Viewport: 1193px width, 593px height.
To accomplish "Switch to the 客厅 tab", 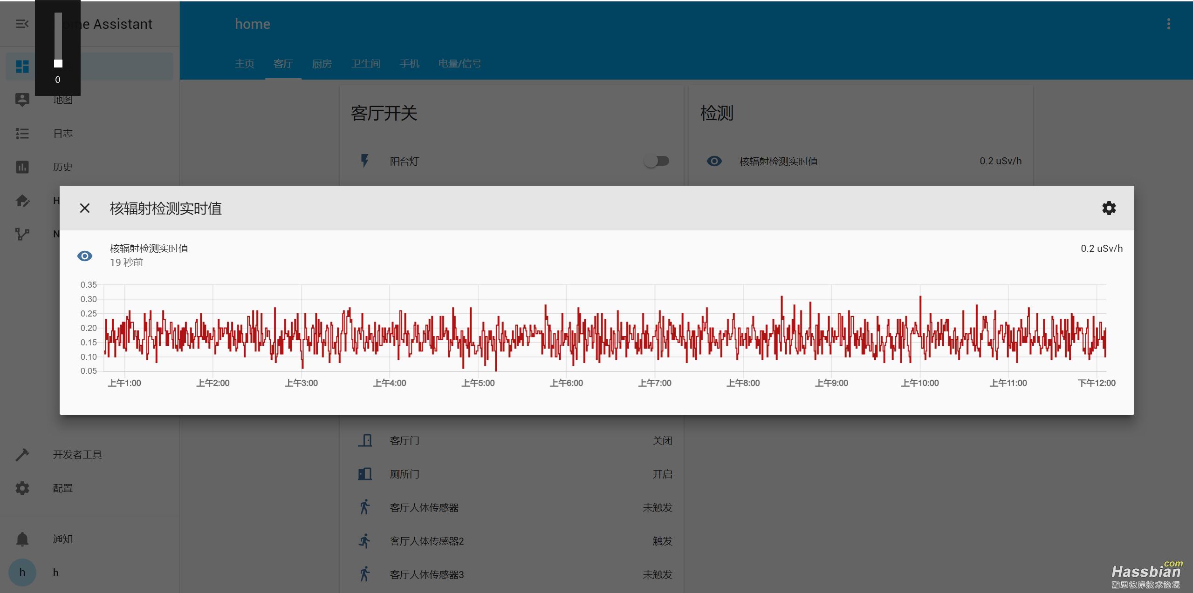I will coord(283,64).
